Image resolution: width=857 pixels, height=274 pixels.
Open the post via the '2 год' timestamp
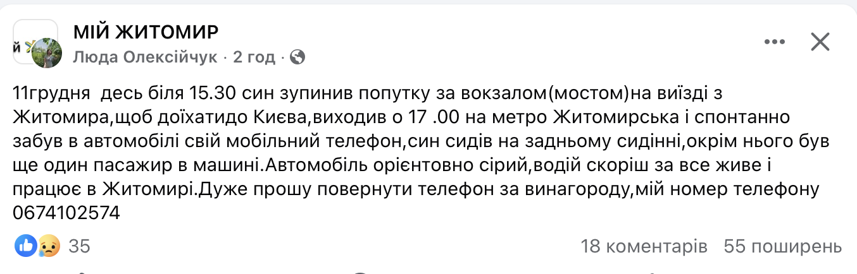254,58
